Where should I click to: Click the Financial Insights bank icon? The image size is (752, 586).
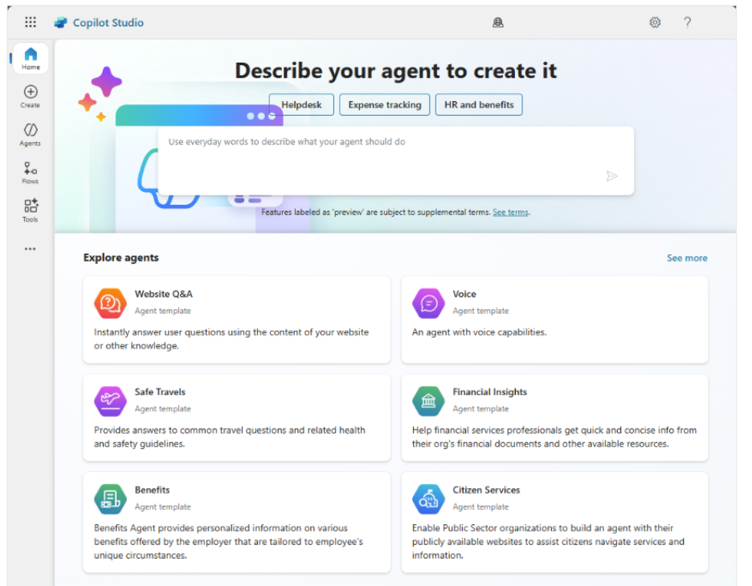point(428,401)
